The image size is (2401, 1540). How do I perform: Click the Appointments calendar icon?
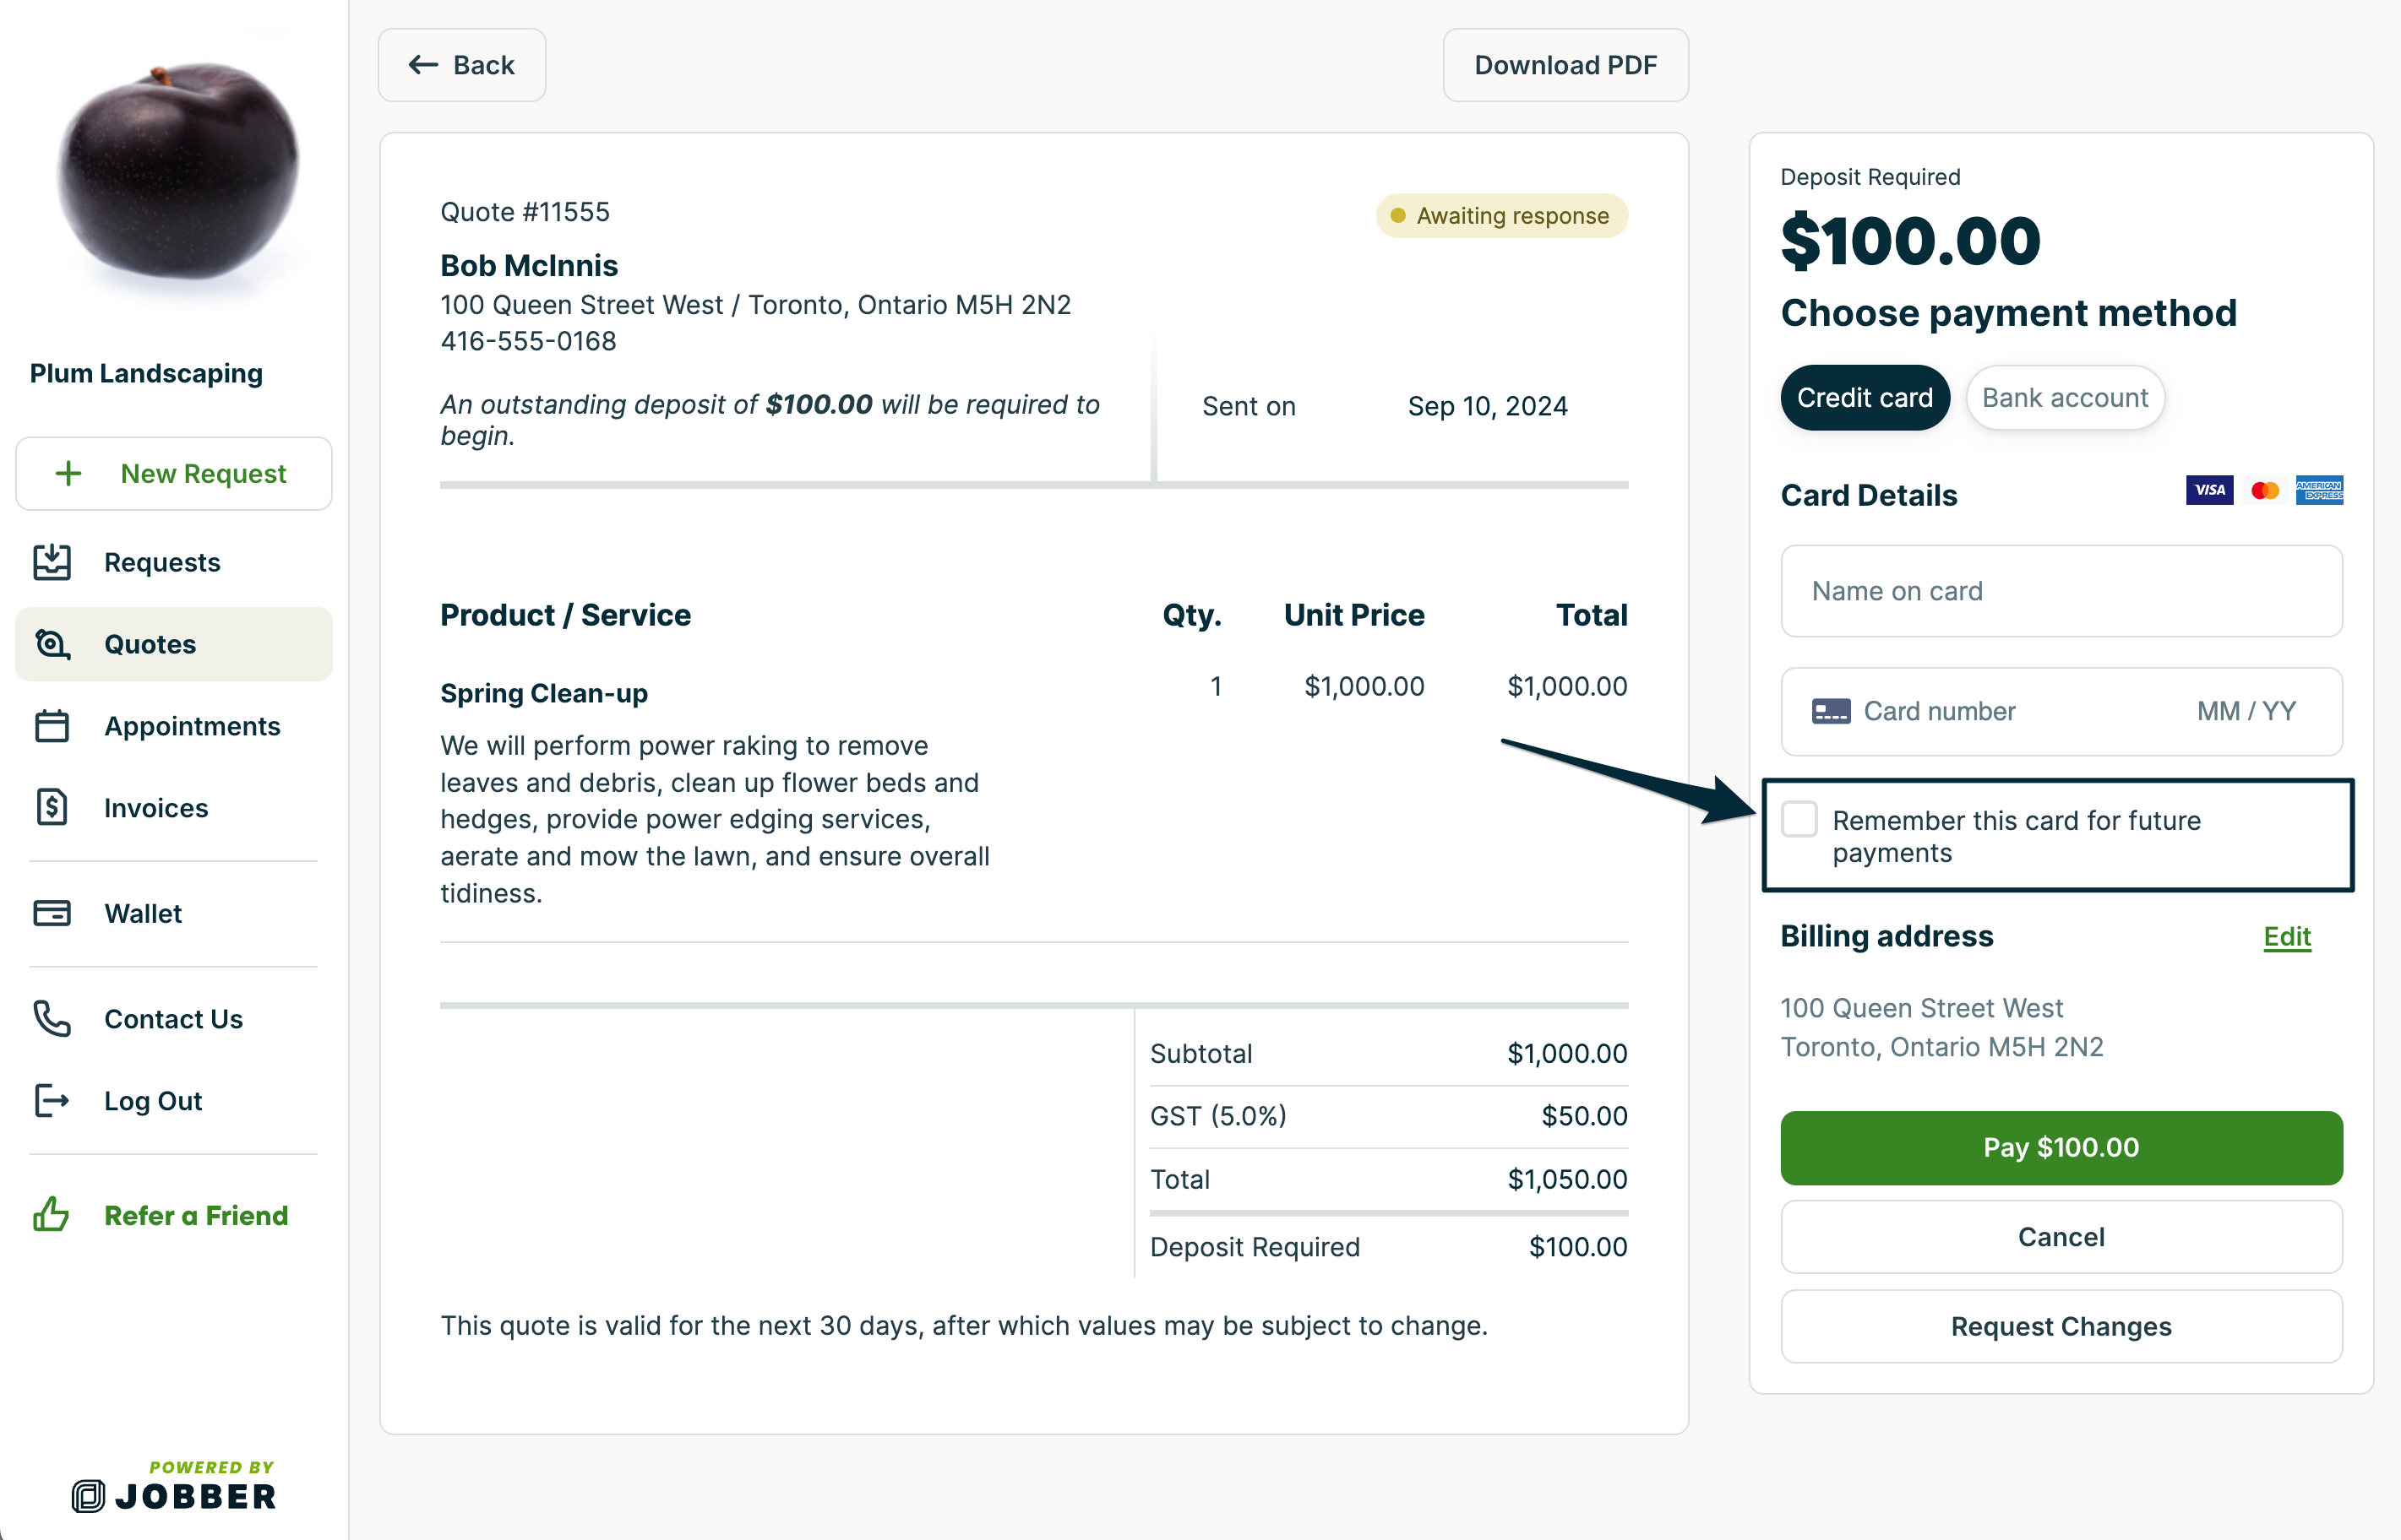[52, 726]
